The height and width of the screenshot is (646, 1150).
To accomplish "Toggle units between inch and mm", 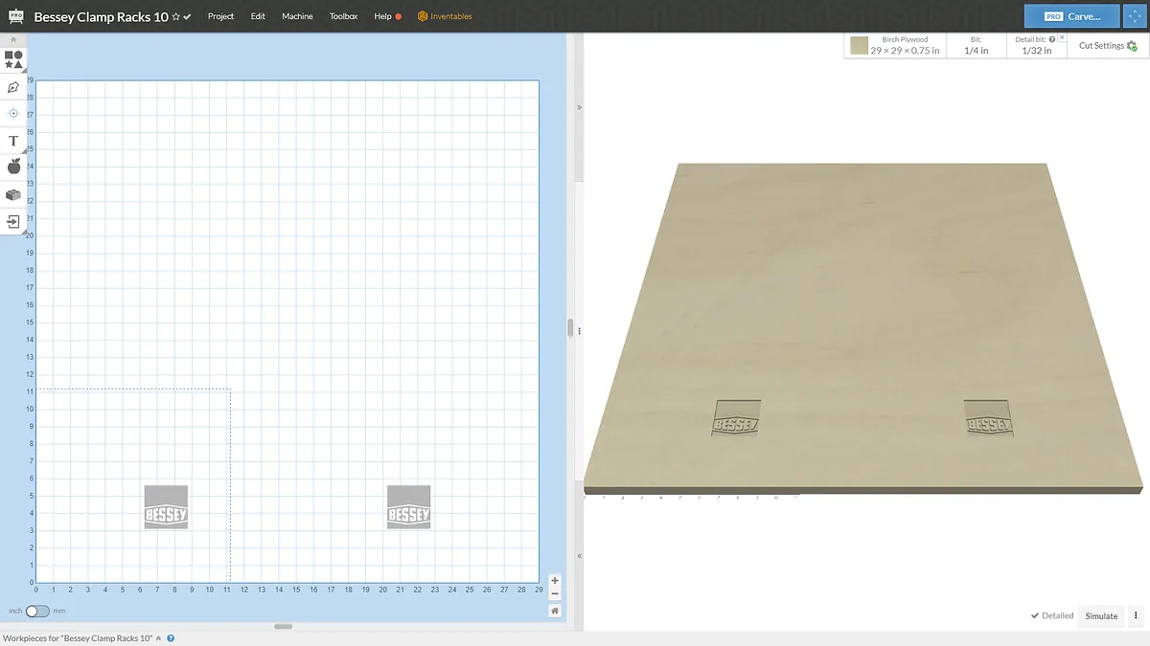I will click(37, 611).
